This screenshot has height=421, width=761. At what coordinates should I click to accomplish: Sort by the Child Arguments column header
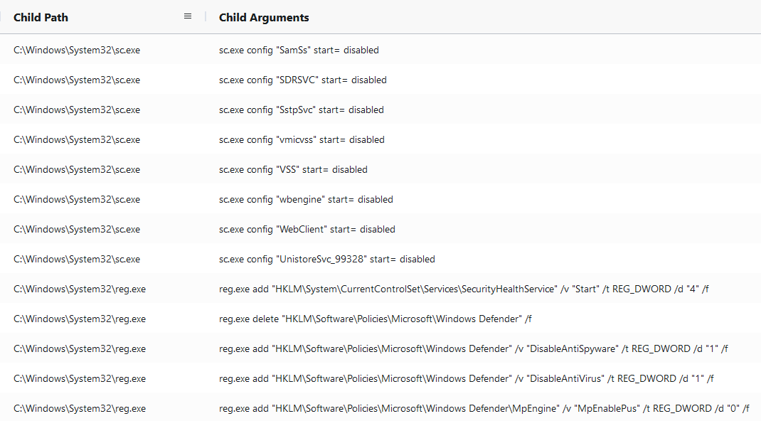coord(264,18)
